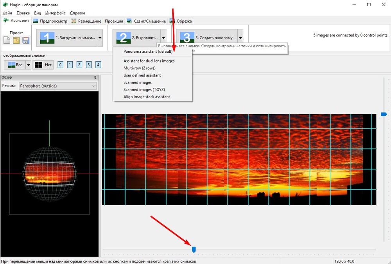Click the '3. Создать панораму' button
Screen dimensions: 391x264
(206, 38)
